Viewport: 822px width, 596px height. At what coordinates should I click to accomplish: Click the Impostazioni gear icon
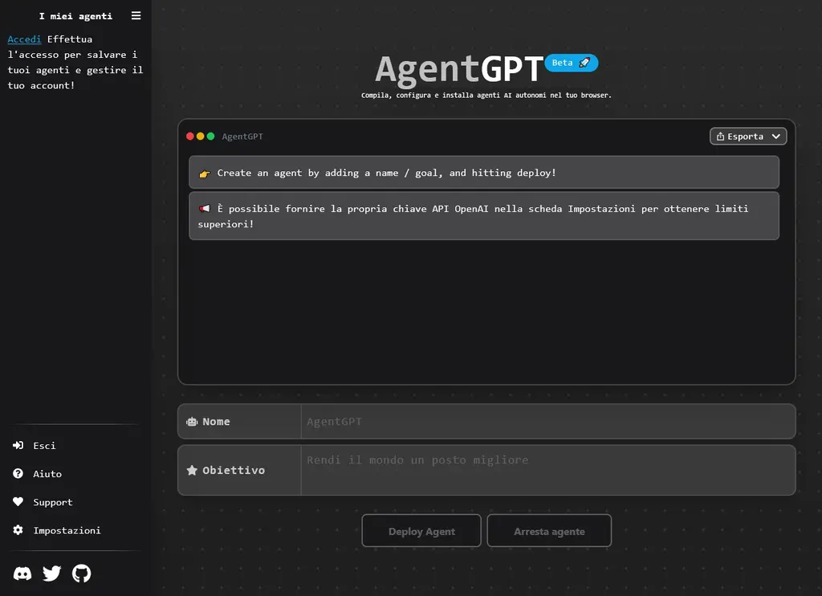18,530
